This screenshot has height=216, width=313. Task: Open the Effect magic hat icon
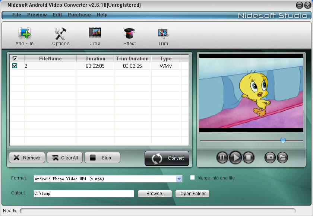pyautogui.click(x=129, y=33)
